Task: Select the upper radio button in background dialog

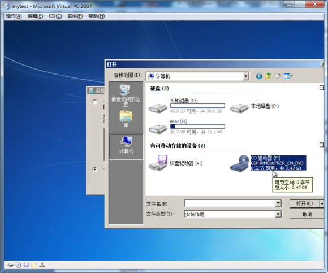Action: coord(94,102)
